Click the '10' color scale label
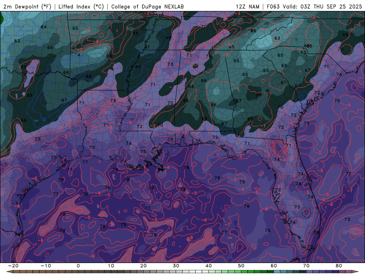The width and height of the screenshot is (365, 274). [111, 266]
